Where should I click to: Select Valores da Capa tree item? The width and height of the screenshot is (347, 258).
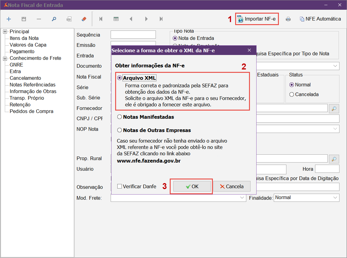click(x=28, y=45)
